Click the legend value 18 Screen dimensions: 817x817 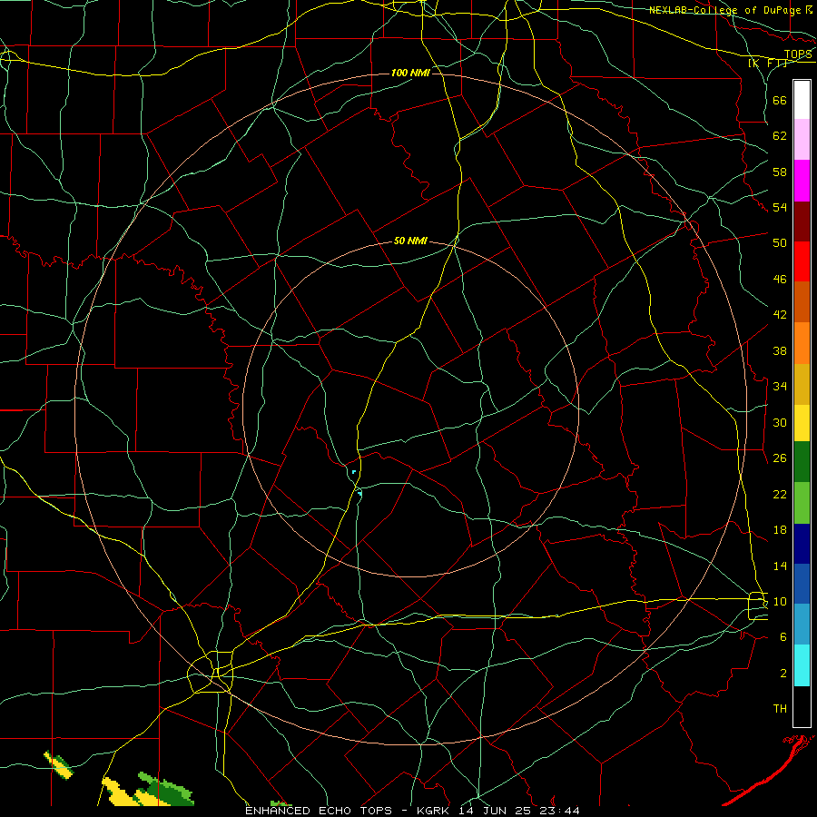tap(780, 530)
